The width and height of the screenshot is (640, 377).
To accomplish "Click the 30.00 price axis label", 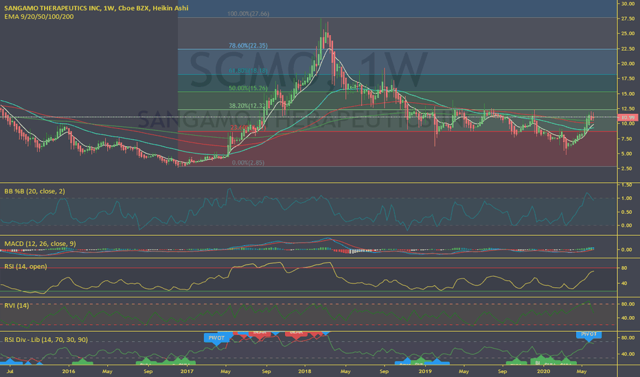I will pyautogui.click(x=628, y=3).
